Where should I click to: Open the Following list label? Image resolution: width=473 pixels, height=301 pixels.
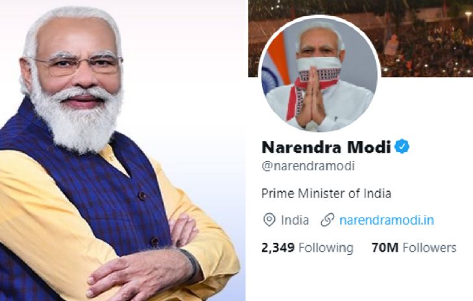pos(326,248)
